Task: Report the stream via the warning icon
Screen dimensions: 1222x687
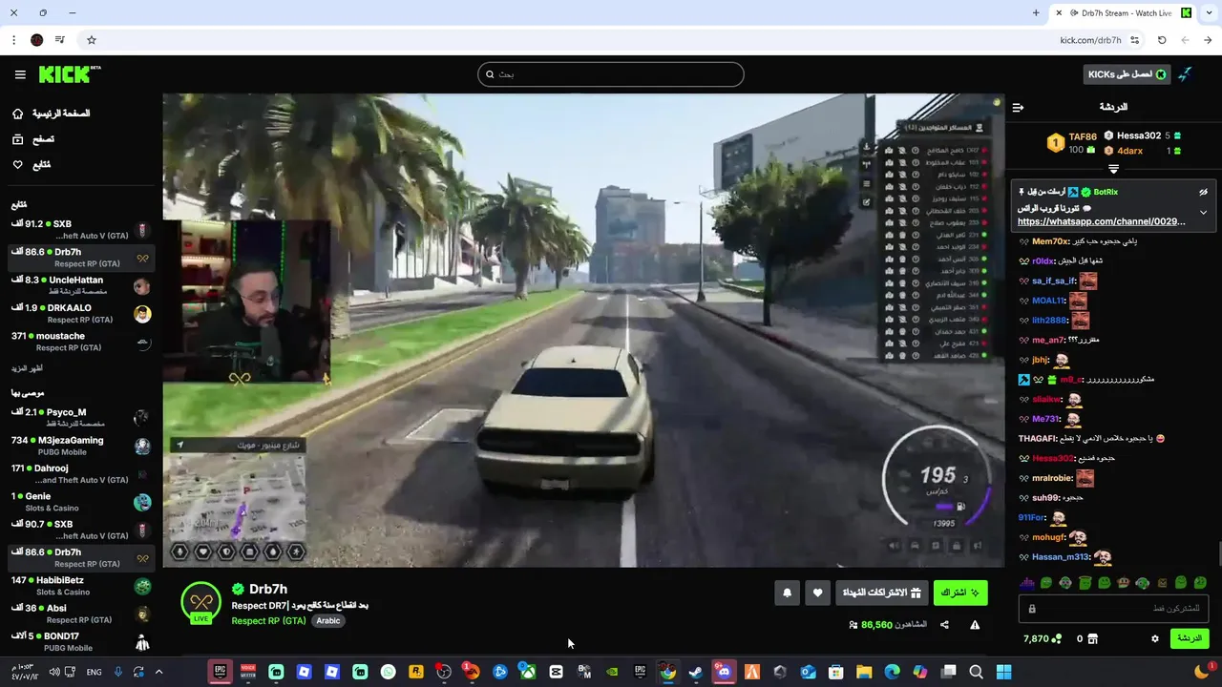Action: point(975,625)
